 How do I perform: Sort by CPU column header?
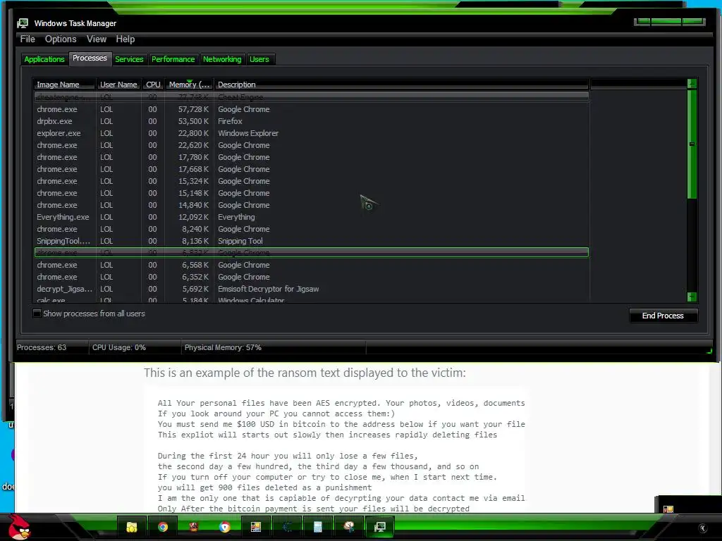[153, 85]
